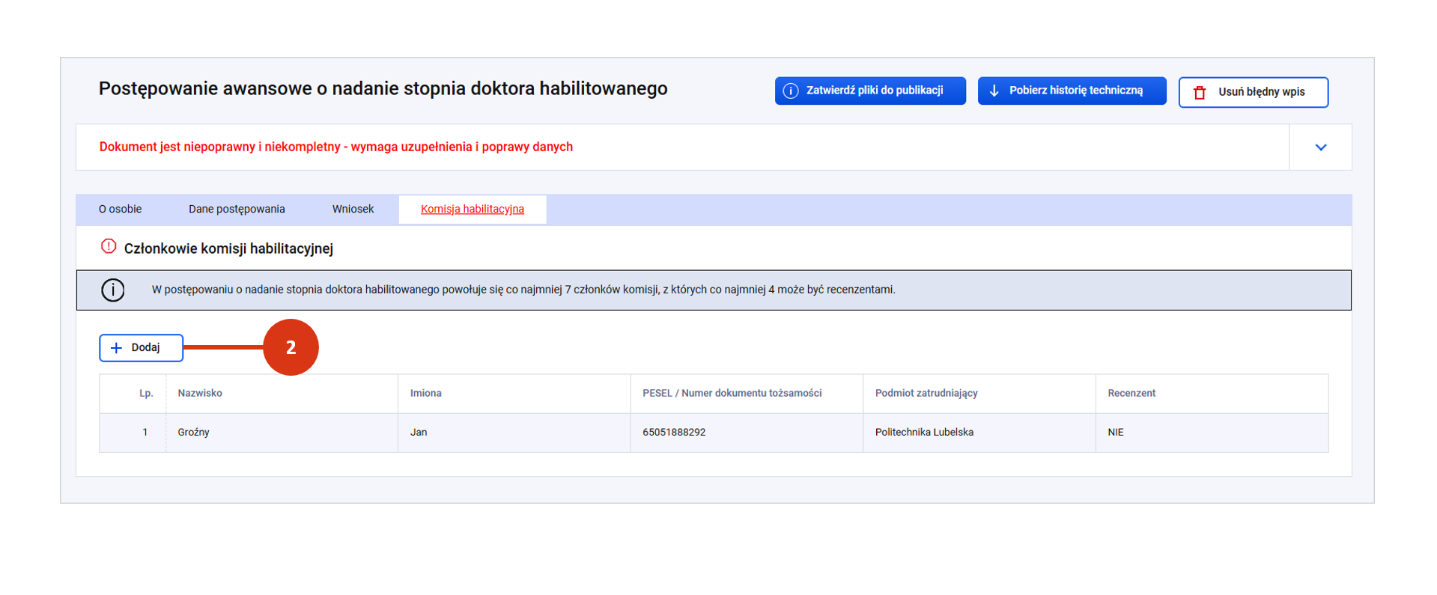Select the Groźny surname cell
The image size is (1437, 595).
194,433
